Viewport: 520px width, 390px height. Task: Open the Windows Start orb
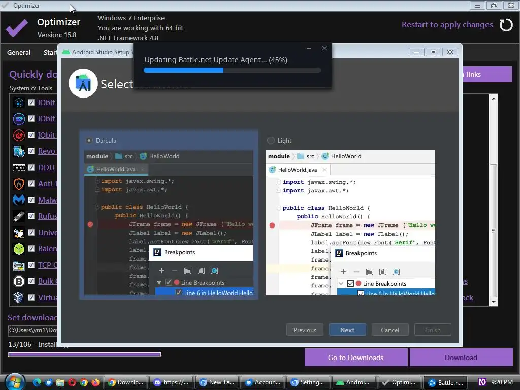coord(14,382)
